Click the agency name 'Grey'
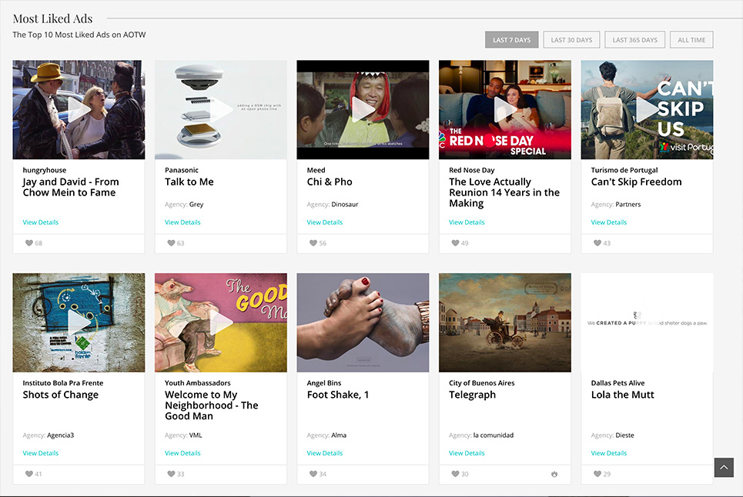Image resolution: width=743 pixels, height=497 pixels. (196, 205)
